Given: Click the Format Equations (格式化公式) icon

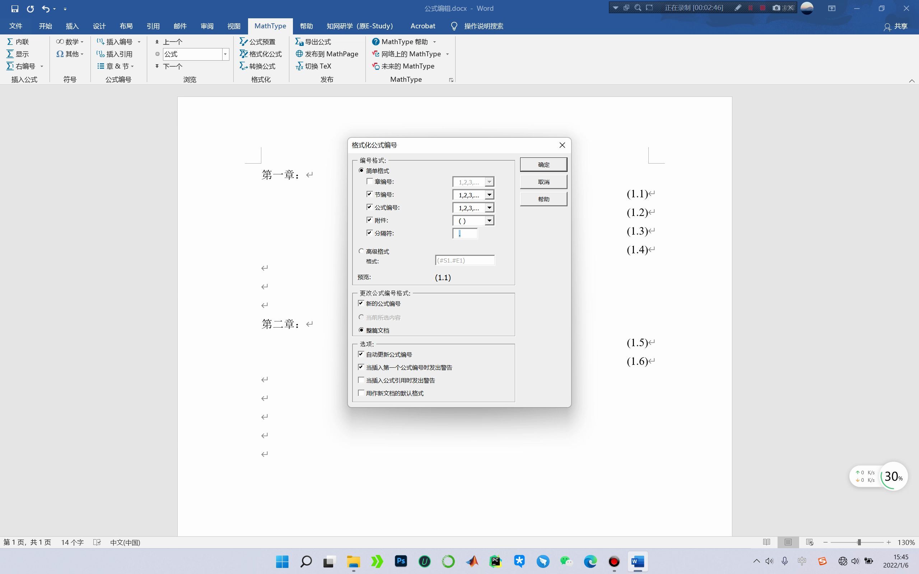Looking at the screenshot, I should click(243, 54).
